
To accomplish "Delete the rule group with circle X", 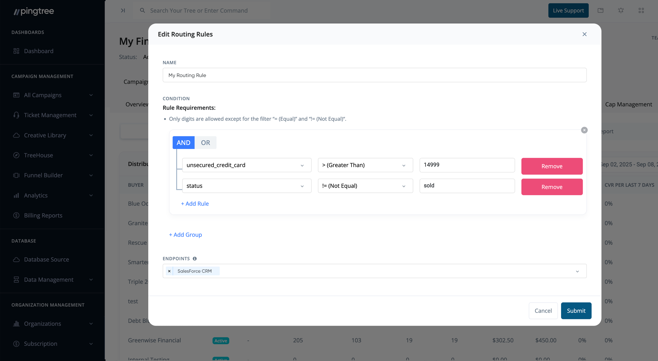I will [584, 130].
